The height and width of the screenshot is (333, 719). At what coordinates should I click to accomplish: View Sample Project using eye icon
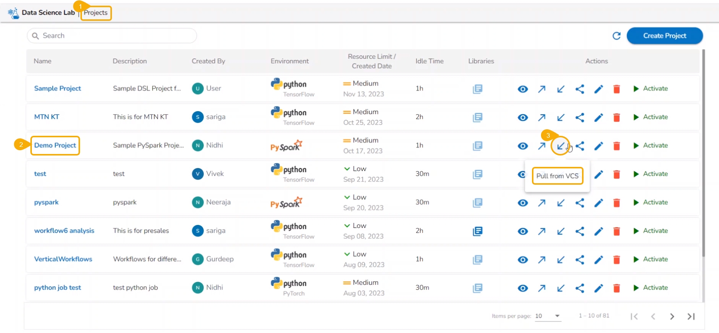pos(522,89)
